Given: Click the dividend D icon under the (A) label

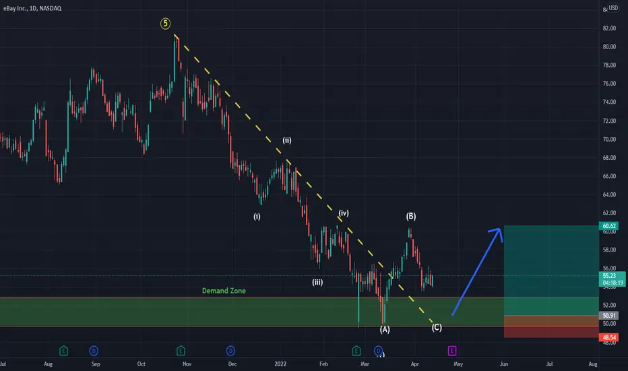Looking at the screenshot, I should [x=378, y=351].
